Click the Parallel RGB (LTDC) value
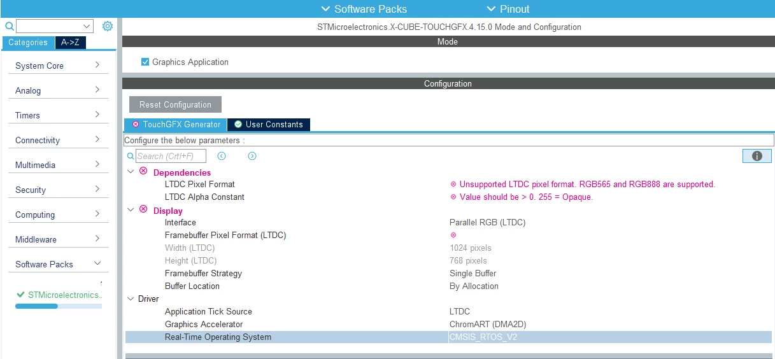This screenshot has height=359, width=775. click(x=487, y=222)
